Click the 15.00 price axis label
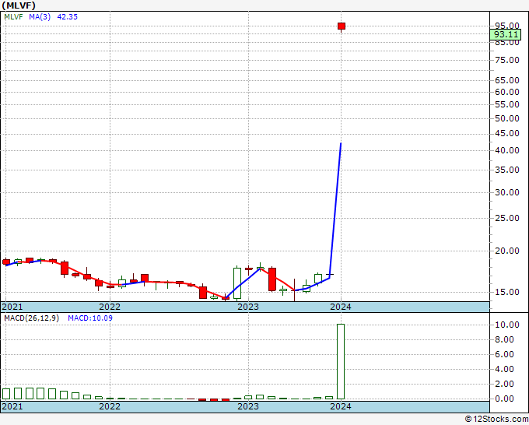Viewport: 529px width, 425px height. [507, 292]
